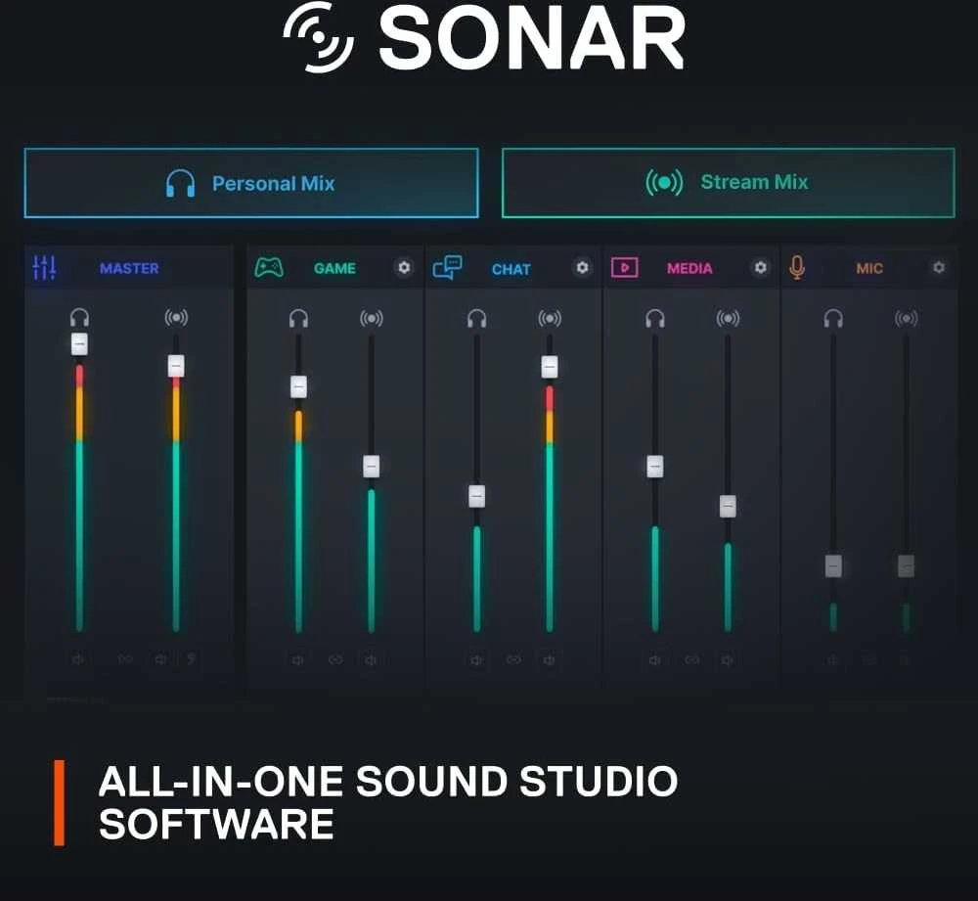Mute the Chat stream channel
The width and height of the screenshot is (978, 901).
[x=549, y=660]
